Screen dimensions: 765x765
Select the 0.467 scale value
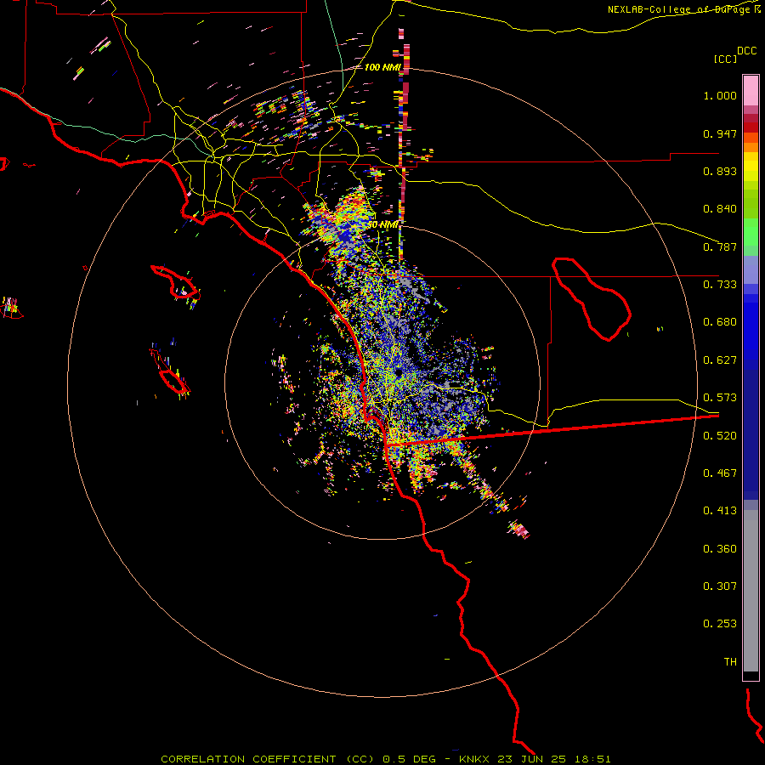click(720, 473)
